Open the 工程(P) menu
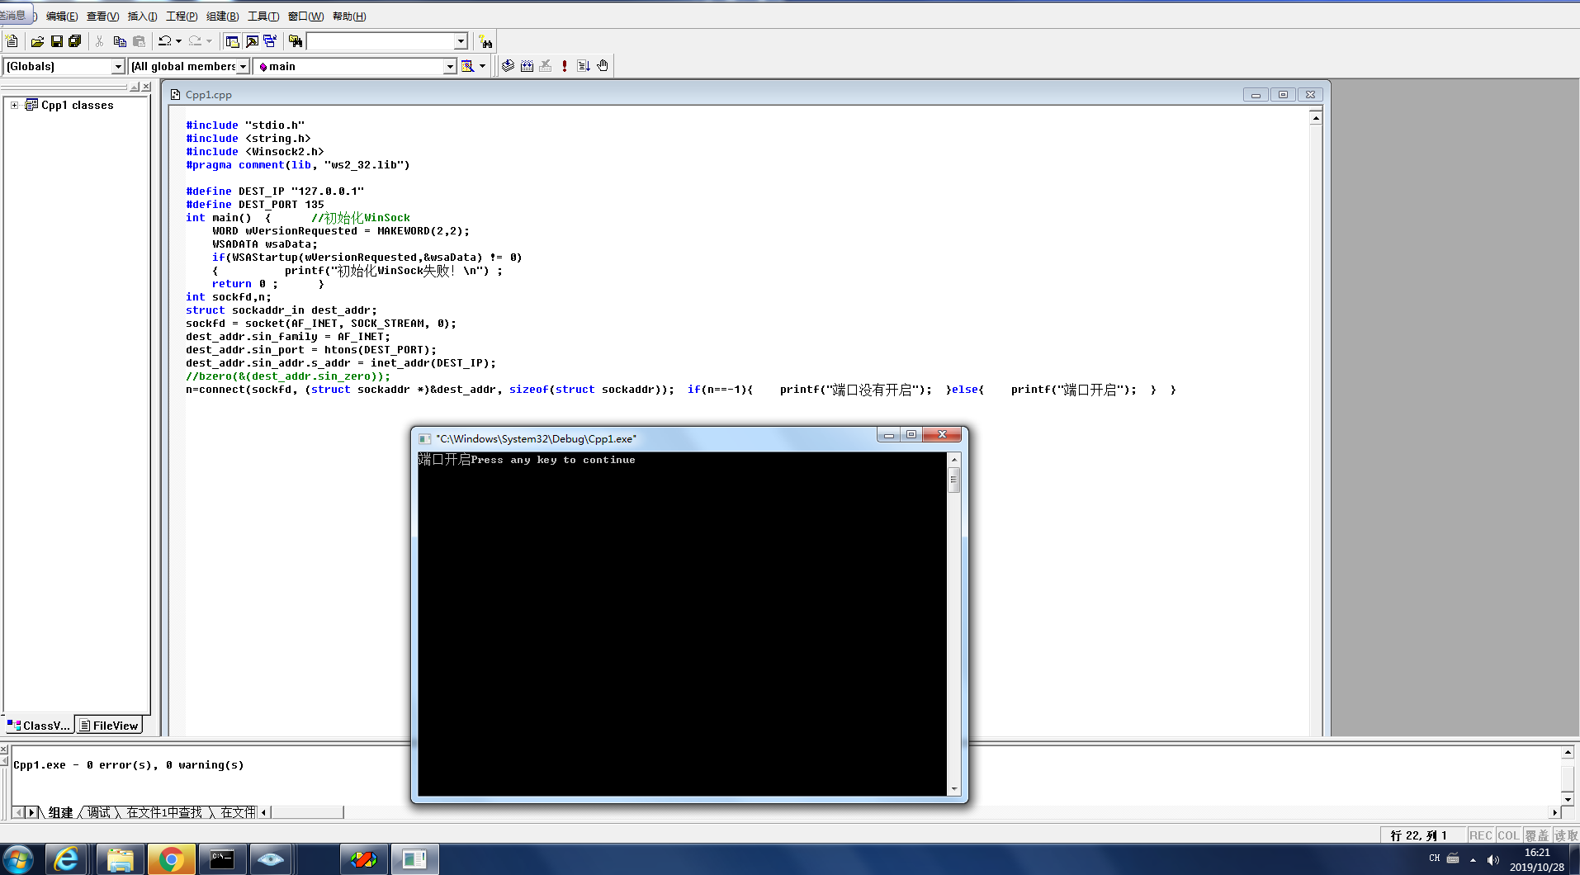 182,17
